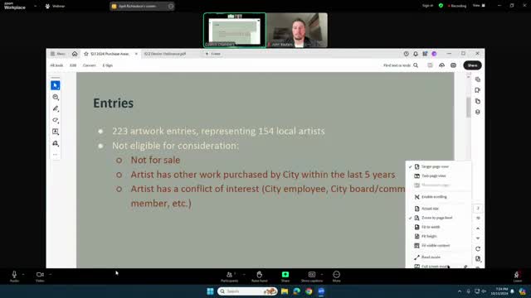
Task: Expand the Participants options arrow
Action: [x=244, y=274]
